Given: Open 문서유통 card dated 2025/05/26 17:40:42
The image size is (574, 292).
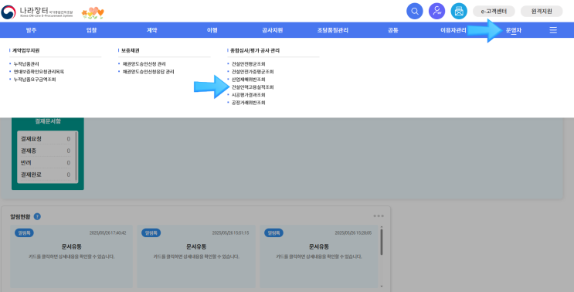Looking at the screenshot, I should tap(72, 256).
